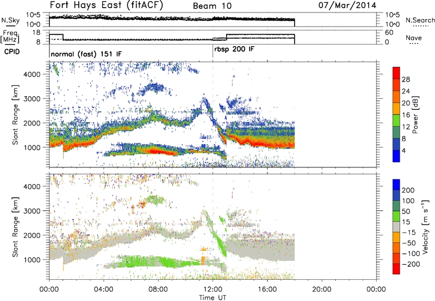Click the 'Fort Hays East (fitACF)' title

(107, 5)
